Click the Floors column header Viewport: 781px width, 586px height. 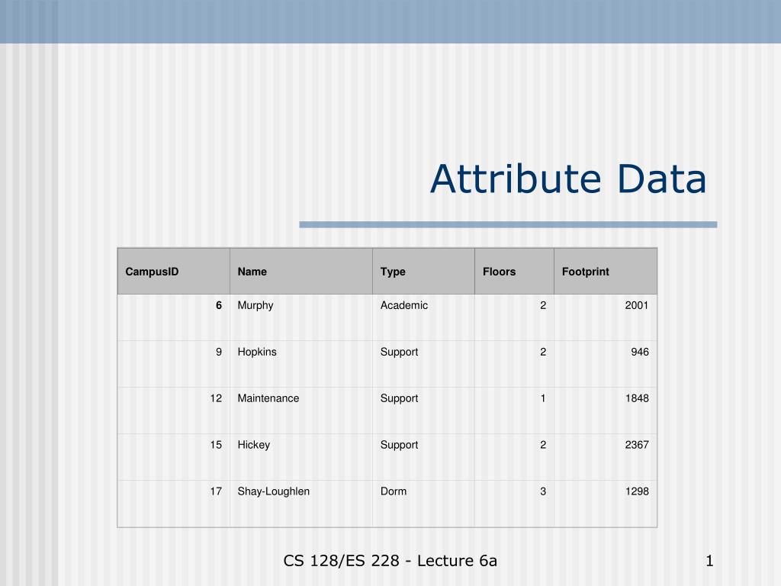point(497,271)
